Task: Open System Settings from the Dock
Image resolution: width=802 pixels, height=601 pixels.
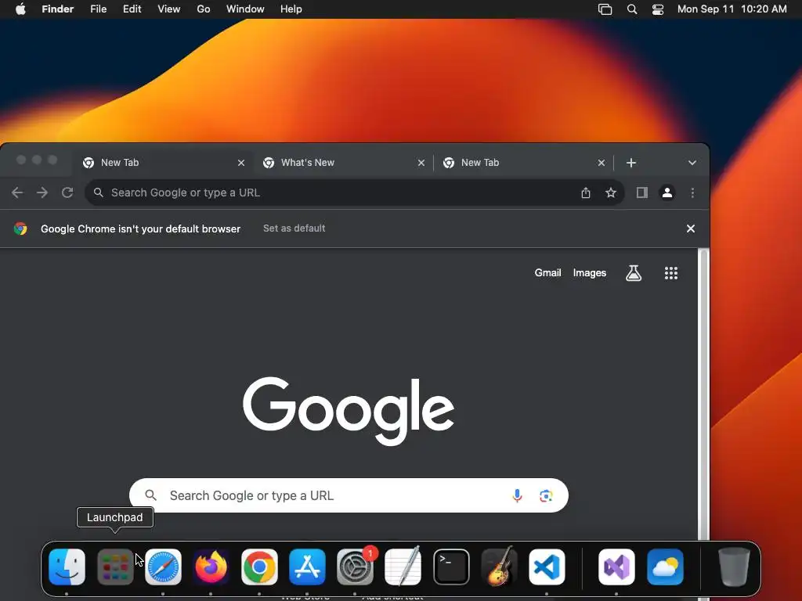Action: point(356,567)
